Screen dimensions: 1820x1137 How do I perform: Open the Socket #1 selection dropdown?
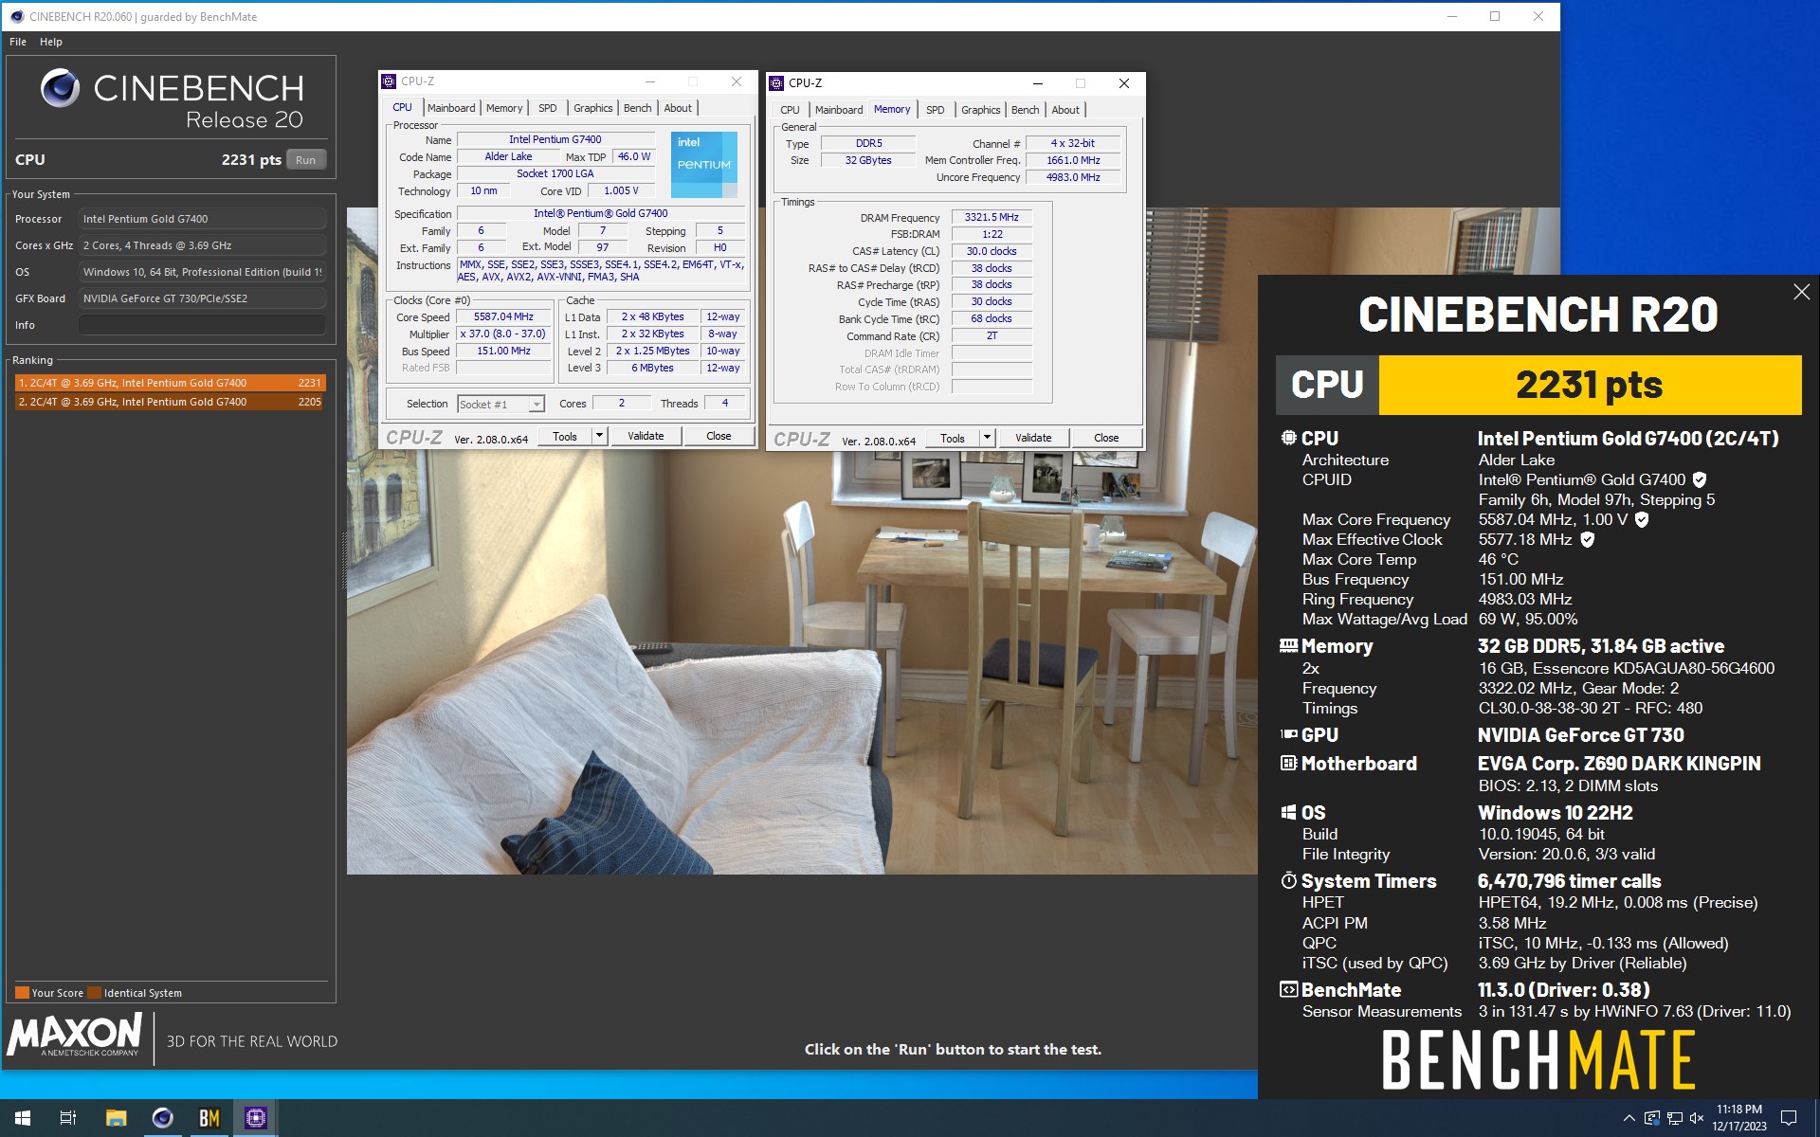point(500,405)
